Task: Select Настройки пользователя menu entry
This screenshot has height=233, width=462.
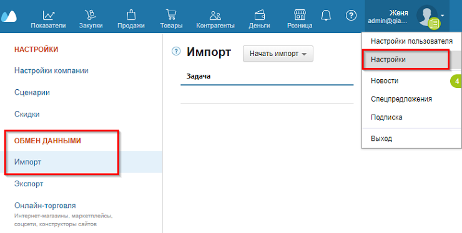Action: point(411,41)
